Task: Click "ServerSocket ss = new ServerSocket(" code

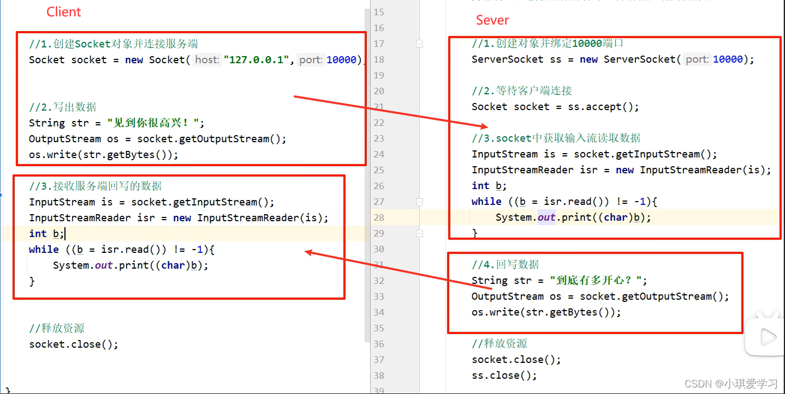Action: pos(576,59)
